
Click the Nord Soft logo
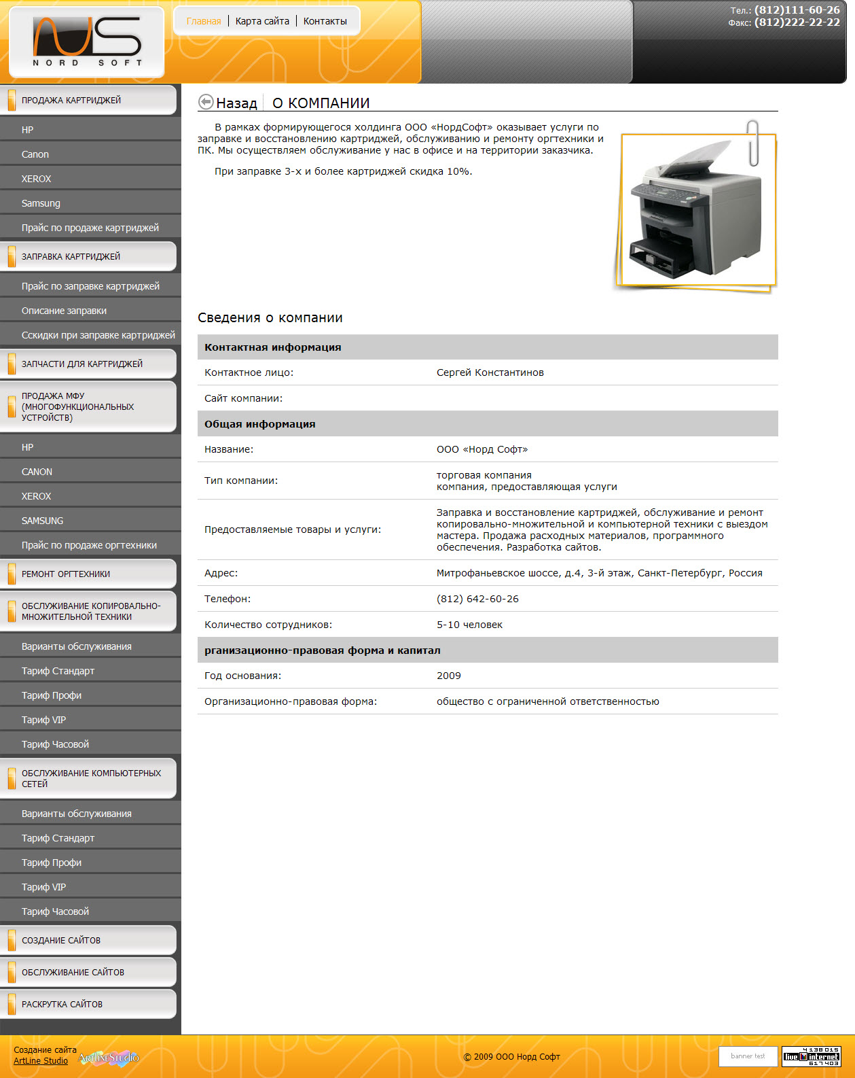point(86,41)
